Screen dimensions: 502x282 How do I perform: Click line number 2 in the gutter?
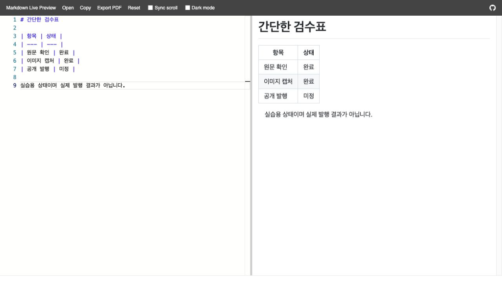click(x=14, y=28)
